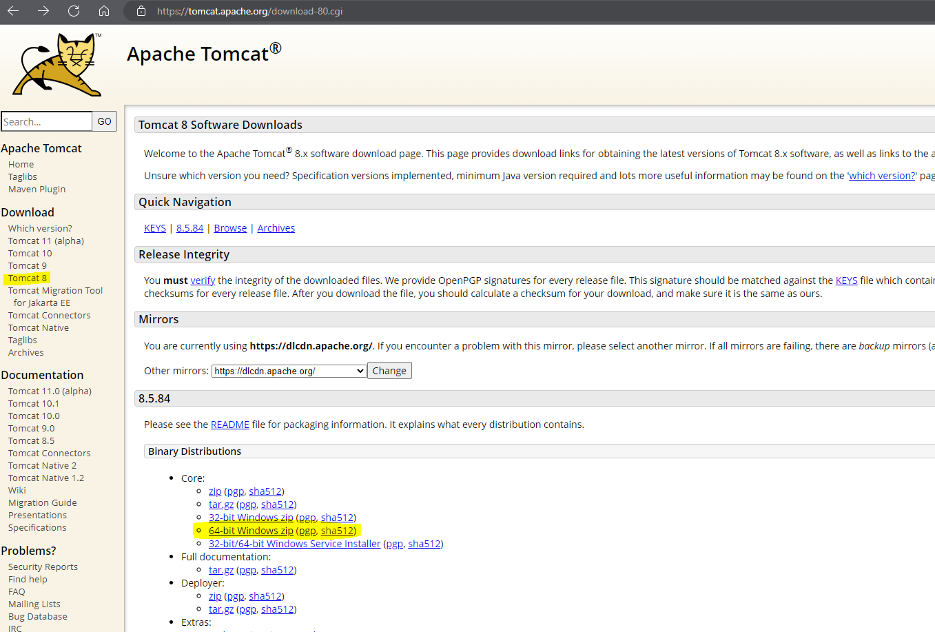Viewport: 935px width, 632px height.
Task: Download the Core tar.gz file
Action: (221, 504)
